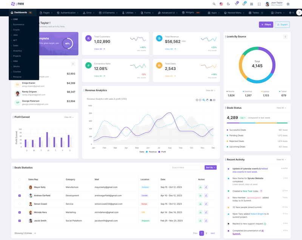Screen dimensions: 302x240
Task: Click the Export button
Action: (282, 25)
